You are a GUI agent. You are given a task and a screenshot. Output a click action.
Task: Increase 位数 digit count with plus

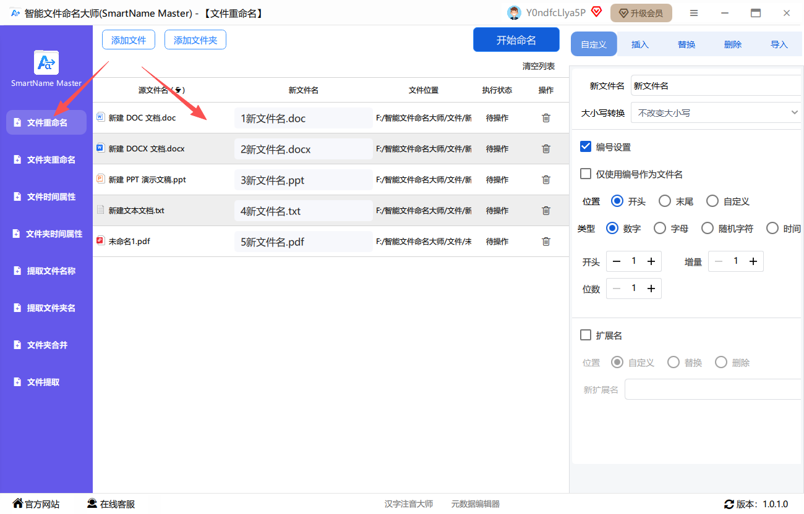click(x=651, y=289)
